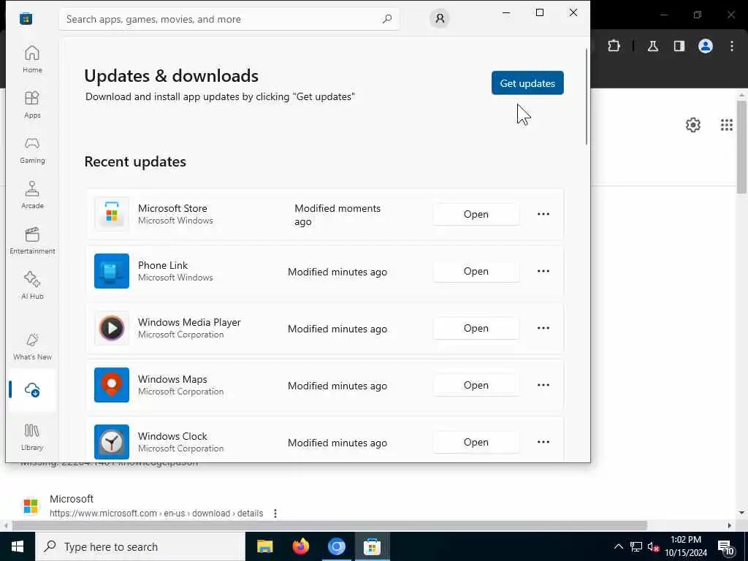Open Entertainment in the sidebar
The image size is (748, 561).
(32, 240)
